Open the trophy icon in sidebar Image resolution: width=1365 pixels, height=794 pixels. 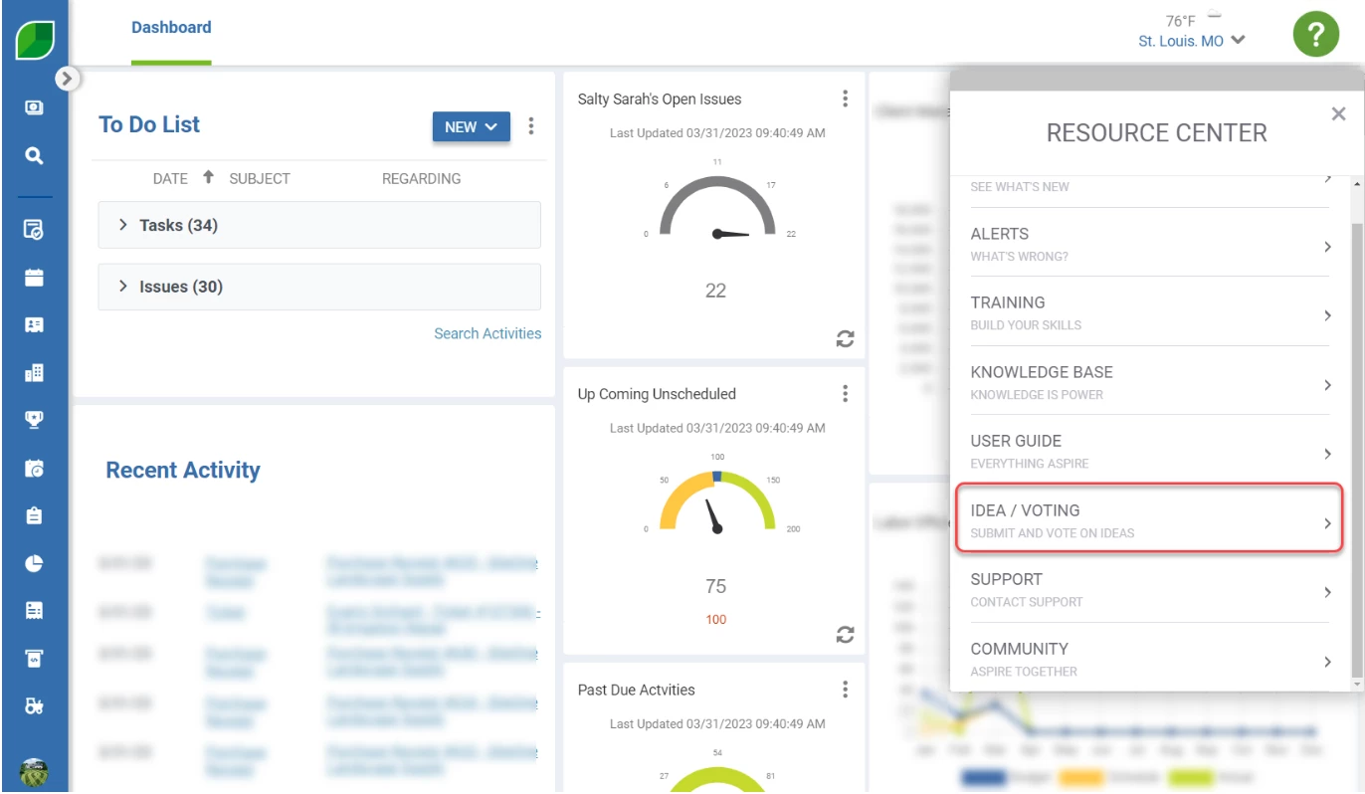click(34, 420)
